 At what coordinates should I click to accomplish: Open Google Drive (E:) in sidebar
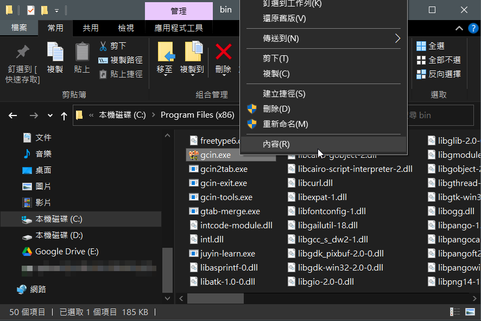[66, 252]
